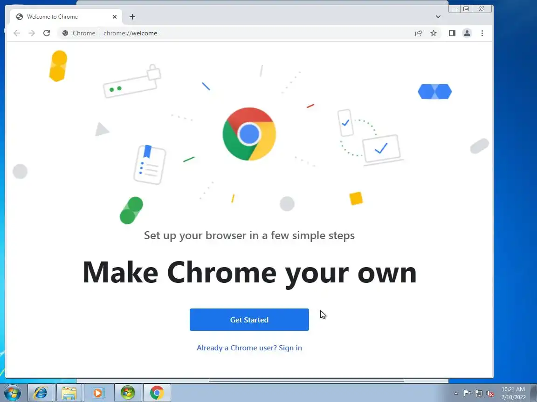
Task: Click the Get Started button
Action: click(249, 320)
